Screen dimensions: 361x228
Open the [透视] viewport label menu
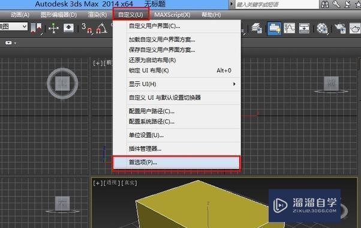(x=112, y=183)
